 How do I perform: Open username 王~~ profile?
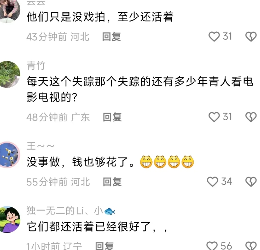[x=40, y=146]
